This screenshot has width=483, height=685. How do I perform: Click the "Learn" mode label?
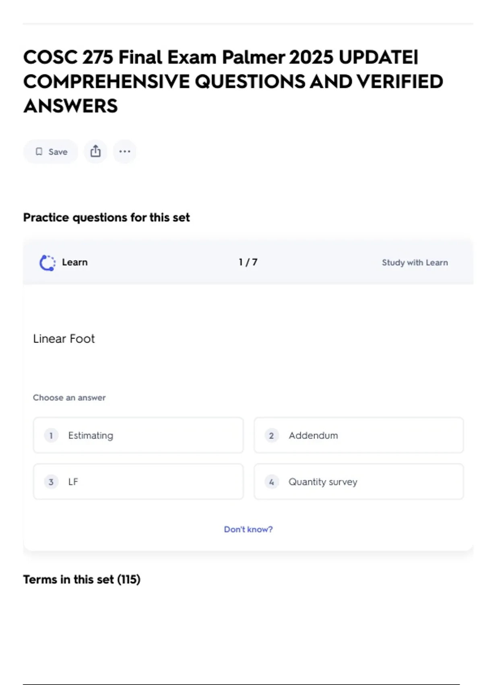click(74, 262)
